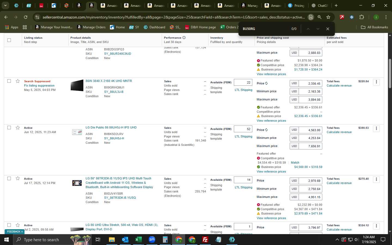Reload the Seller Central page

(x=26, y=17)
